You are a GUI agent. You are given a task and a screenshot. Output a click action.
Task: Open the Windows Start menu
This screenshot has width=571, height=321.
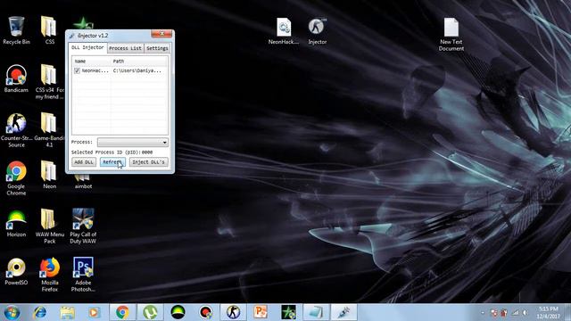tap(12, 312)
